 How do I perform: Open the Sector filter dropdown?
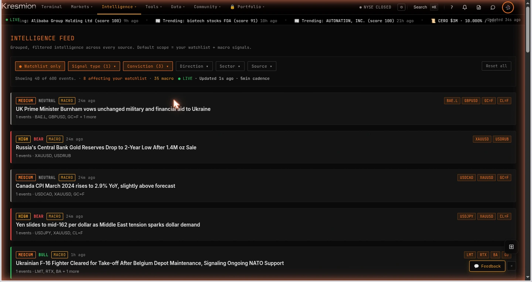pos(230,66)
